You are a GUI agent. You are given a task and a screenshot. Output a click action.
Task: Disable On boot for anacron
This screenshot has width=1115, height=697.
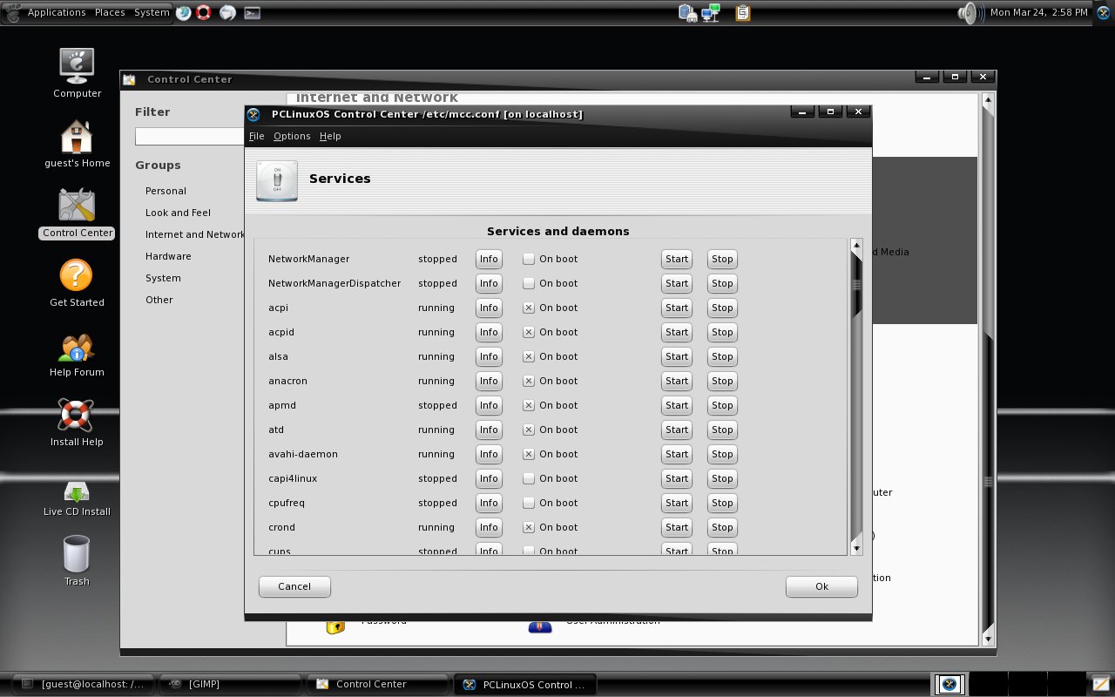point(529,381)
